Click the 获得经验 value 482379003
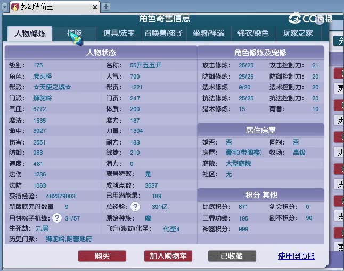344x271 pixels. pos(61,196)
